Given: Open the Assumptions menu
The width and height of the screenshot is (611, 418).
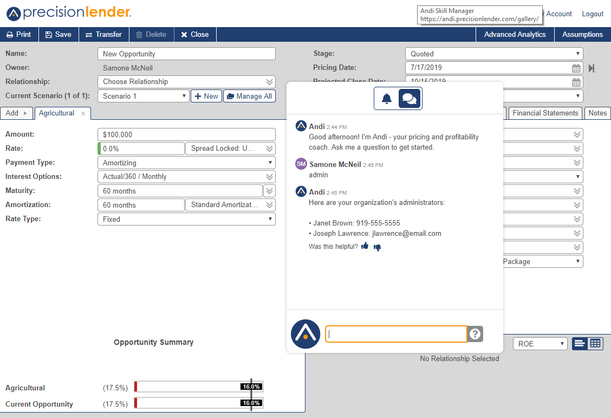Looking at the screenshot, I should click(x=582, y=34).
